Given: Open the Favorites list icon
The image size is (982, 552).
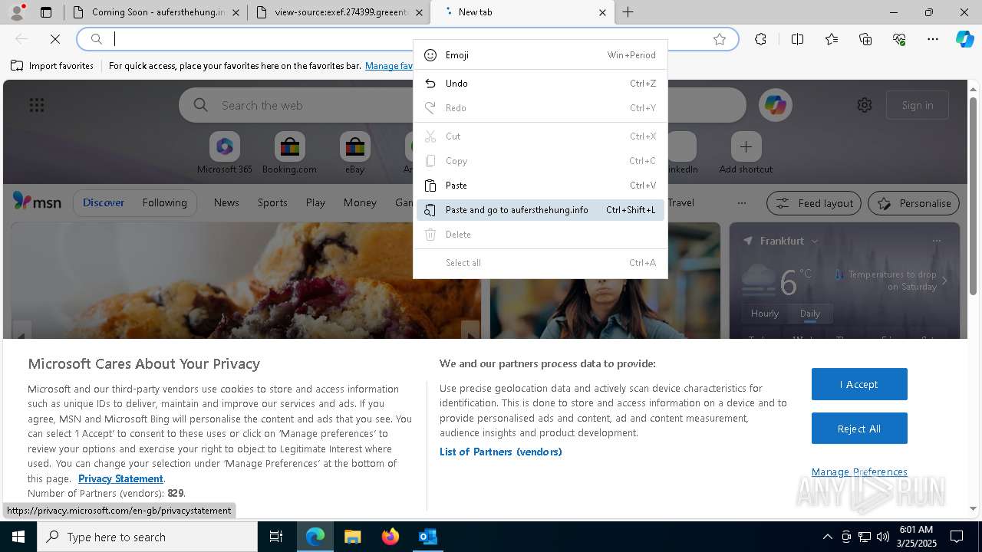Looking at the screenshot, I should pos(832,39).
